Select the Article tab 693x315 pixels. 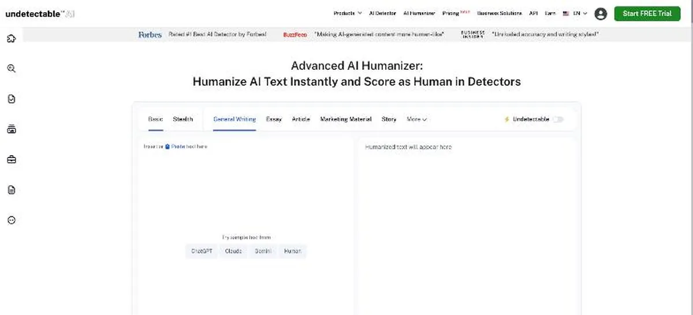point(301,119)
